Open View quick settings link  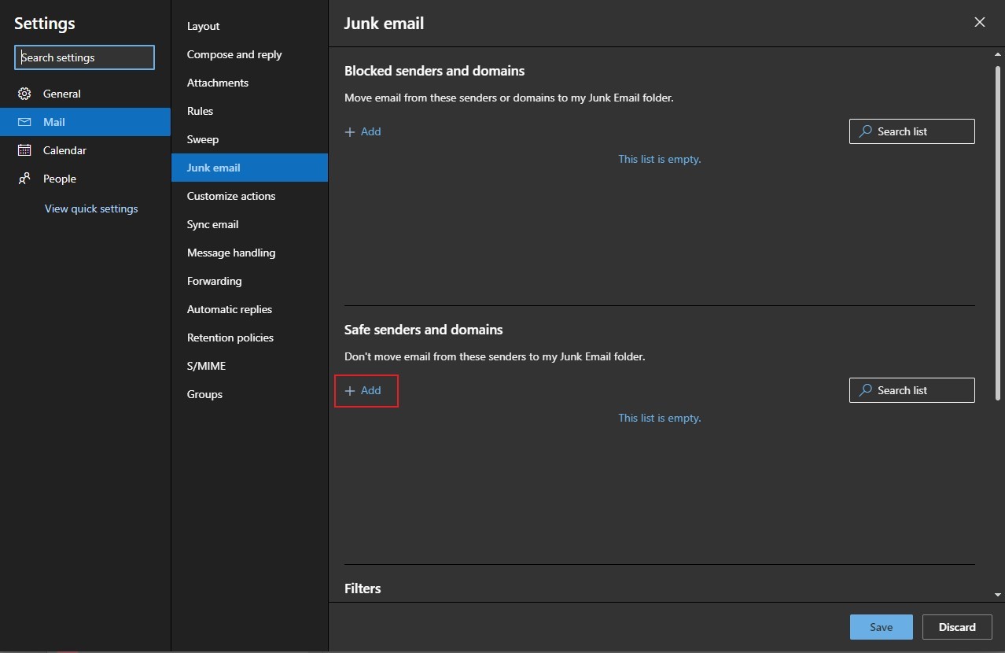pyautogui.click(x=91, y=208)
